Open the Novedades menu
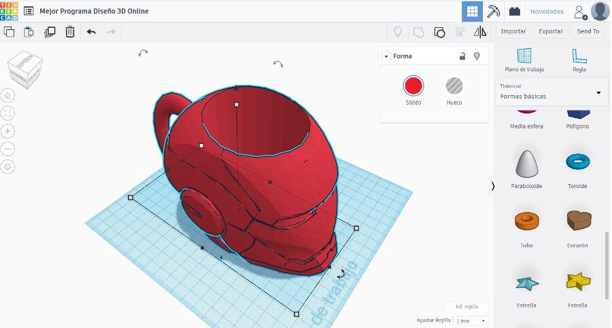 click(x=546, y=12)
